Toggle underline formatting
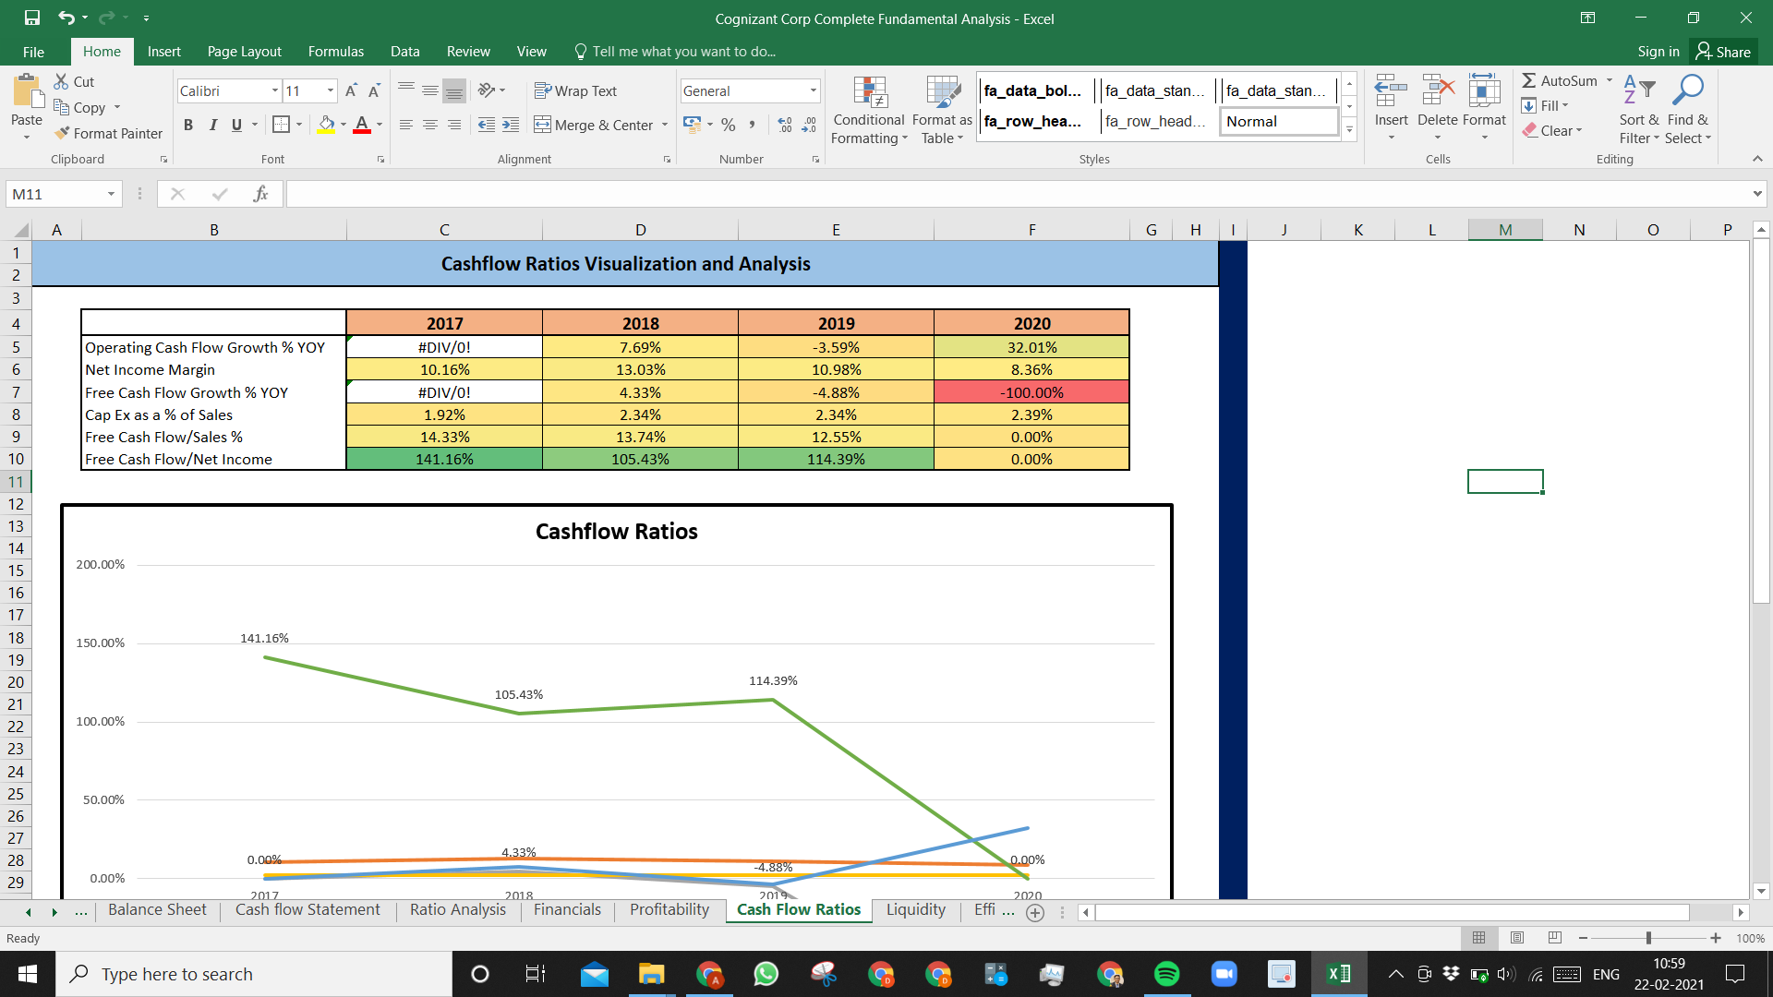 [236, 125]
